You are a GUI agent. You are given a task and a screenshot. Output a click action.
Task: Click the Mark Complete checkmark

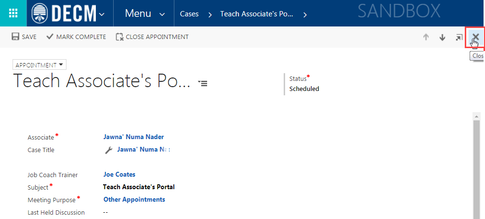pos(50,37)
